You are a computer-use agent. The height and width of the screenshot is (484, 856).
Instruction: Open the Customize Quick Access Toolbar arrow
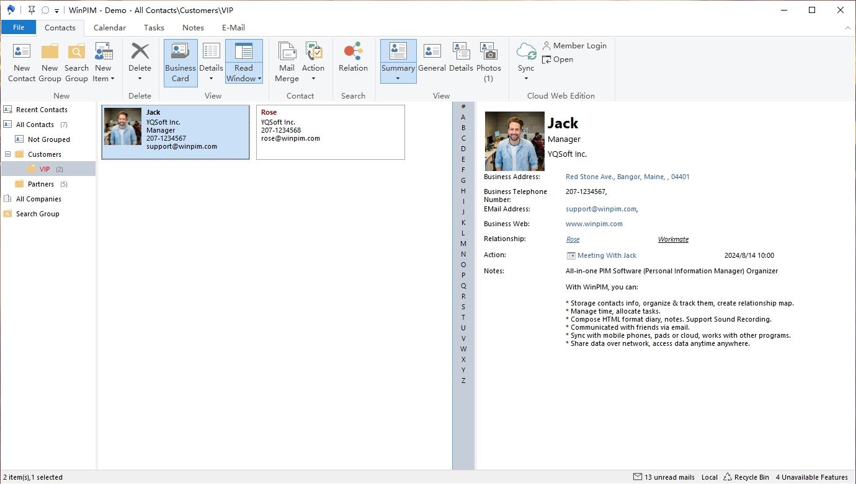(x=57, y=11)
